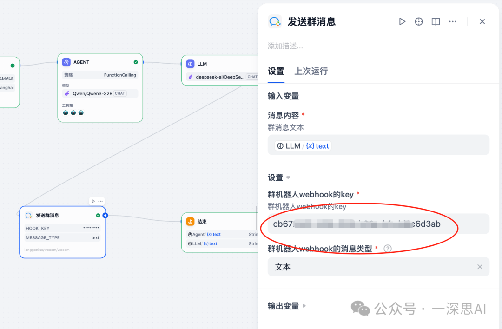Click the green check on the leftmost node

coord(13,66)
